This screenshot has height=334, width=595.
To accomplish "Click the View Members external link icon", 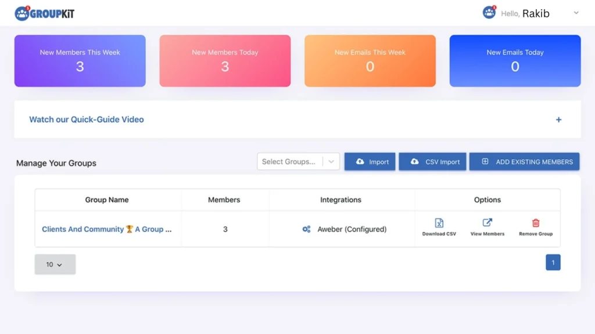I will [x=488, y=223].
